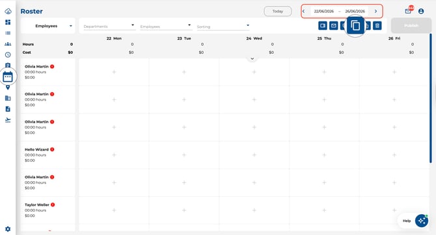436x235 pixels.
Task: Click the 25 Thu column header
Action: point(324,38)
